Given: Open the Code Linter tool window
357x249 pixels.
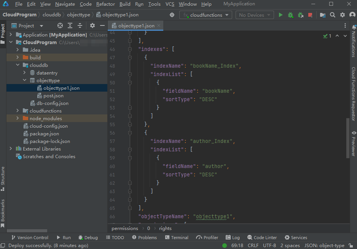Looking at the screenshot, I should coord(262,238).
